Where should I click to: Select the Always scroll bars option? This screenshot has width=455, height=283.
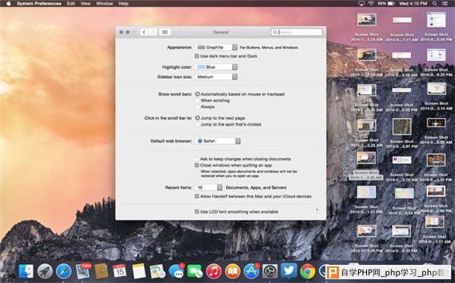tap(198, 107)
